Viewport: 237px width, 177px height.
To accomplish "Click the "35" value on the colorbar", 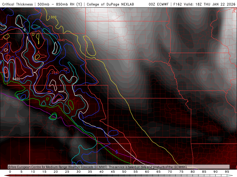I will point(90,172).
